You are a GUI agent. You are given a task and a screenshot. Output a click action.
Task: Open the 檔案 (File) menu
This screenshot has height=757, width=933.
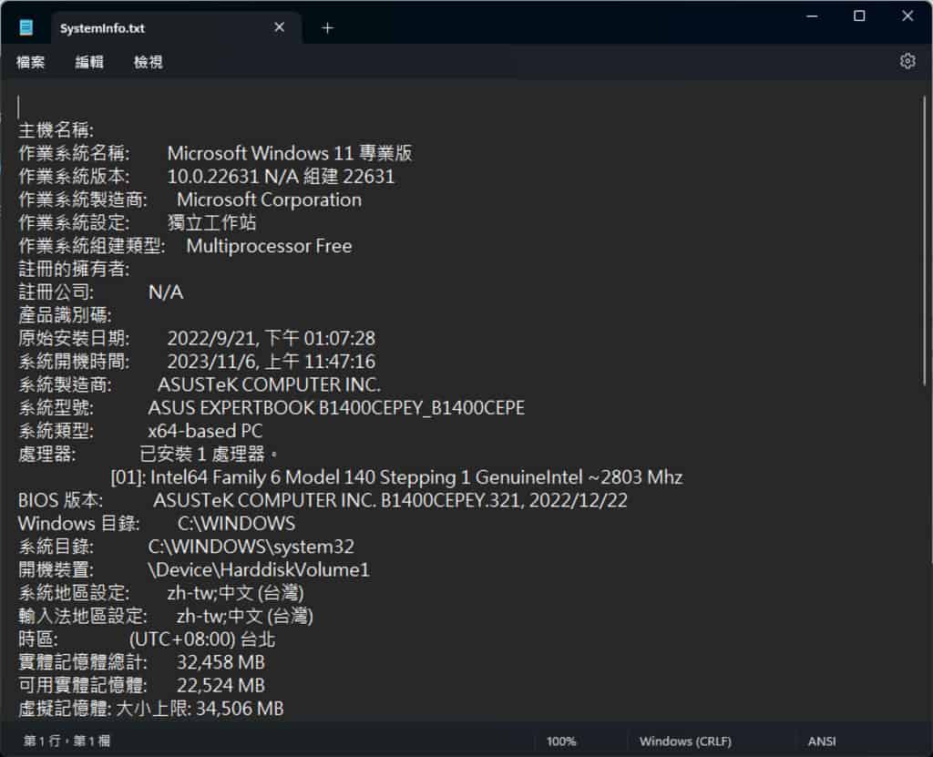click(30, 62)
